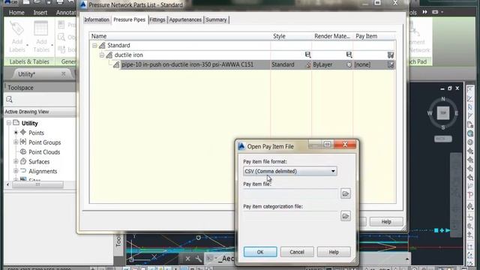Restore the drawing viewport window
480x270 pixels.
coord(449,88)
